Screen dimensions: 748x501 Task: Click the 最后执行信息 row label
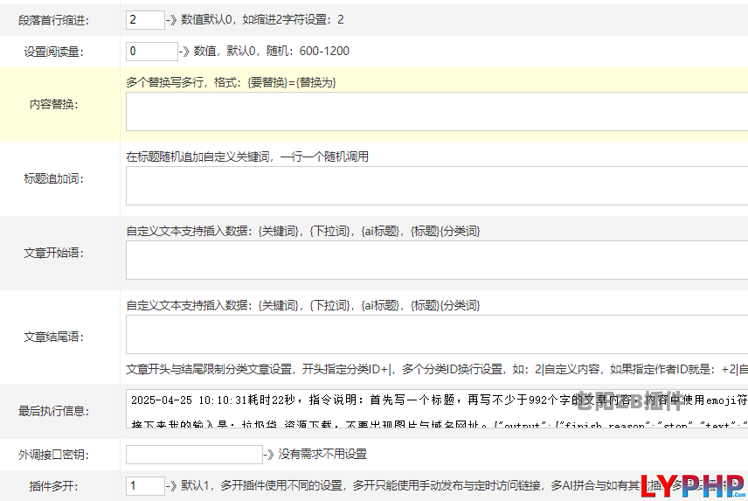53,411
